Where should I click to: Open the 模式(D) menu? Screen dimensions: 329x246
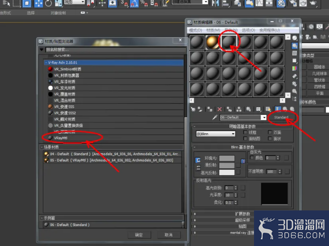coord(195,30)
